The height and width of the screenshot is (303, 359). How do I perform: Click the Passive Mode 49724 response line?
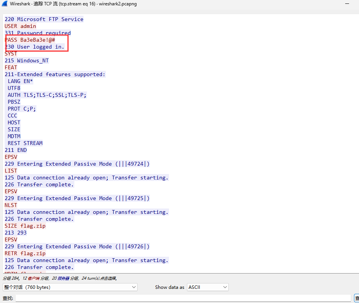click(77, 164)
